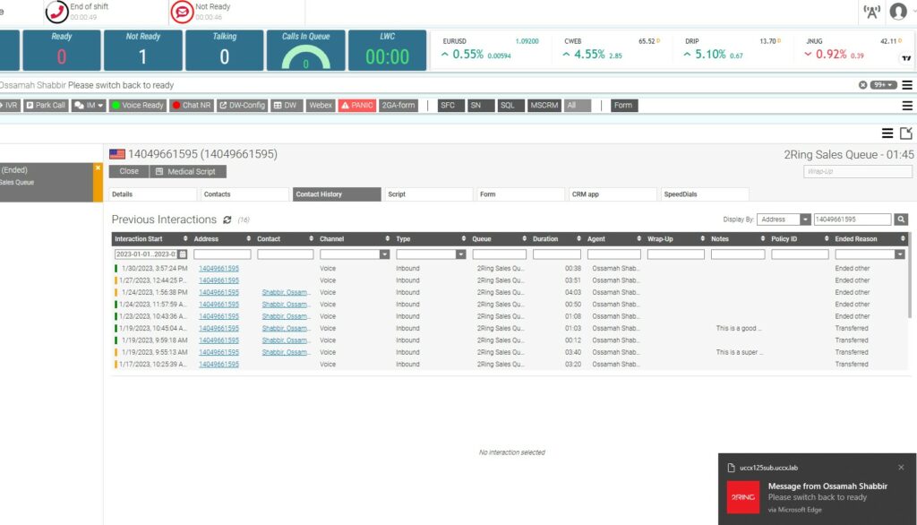This screenshot has width=917, height=525.
Task: Toggle the Chat NR status
Action: click(192, 105)
